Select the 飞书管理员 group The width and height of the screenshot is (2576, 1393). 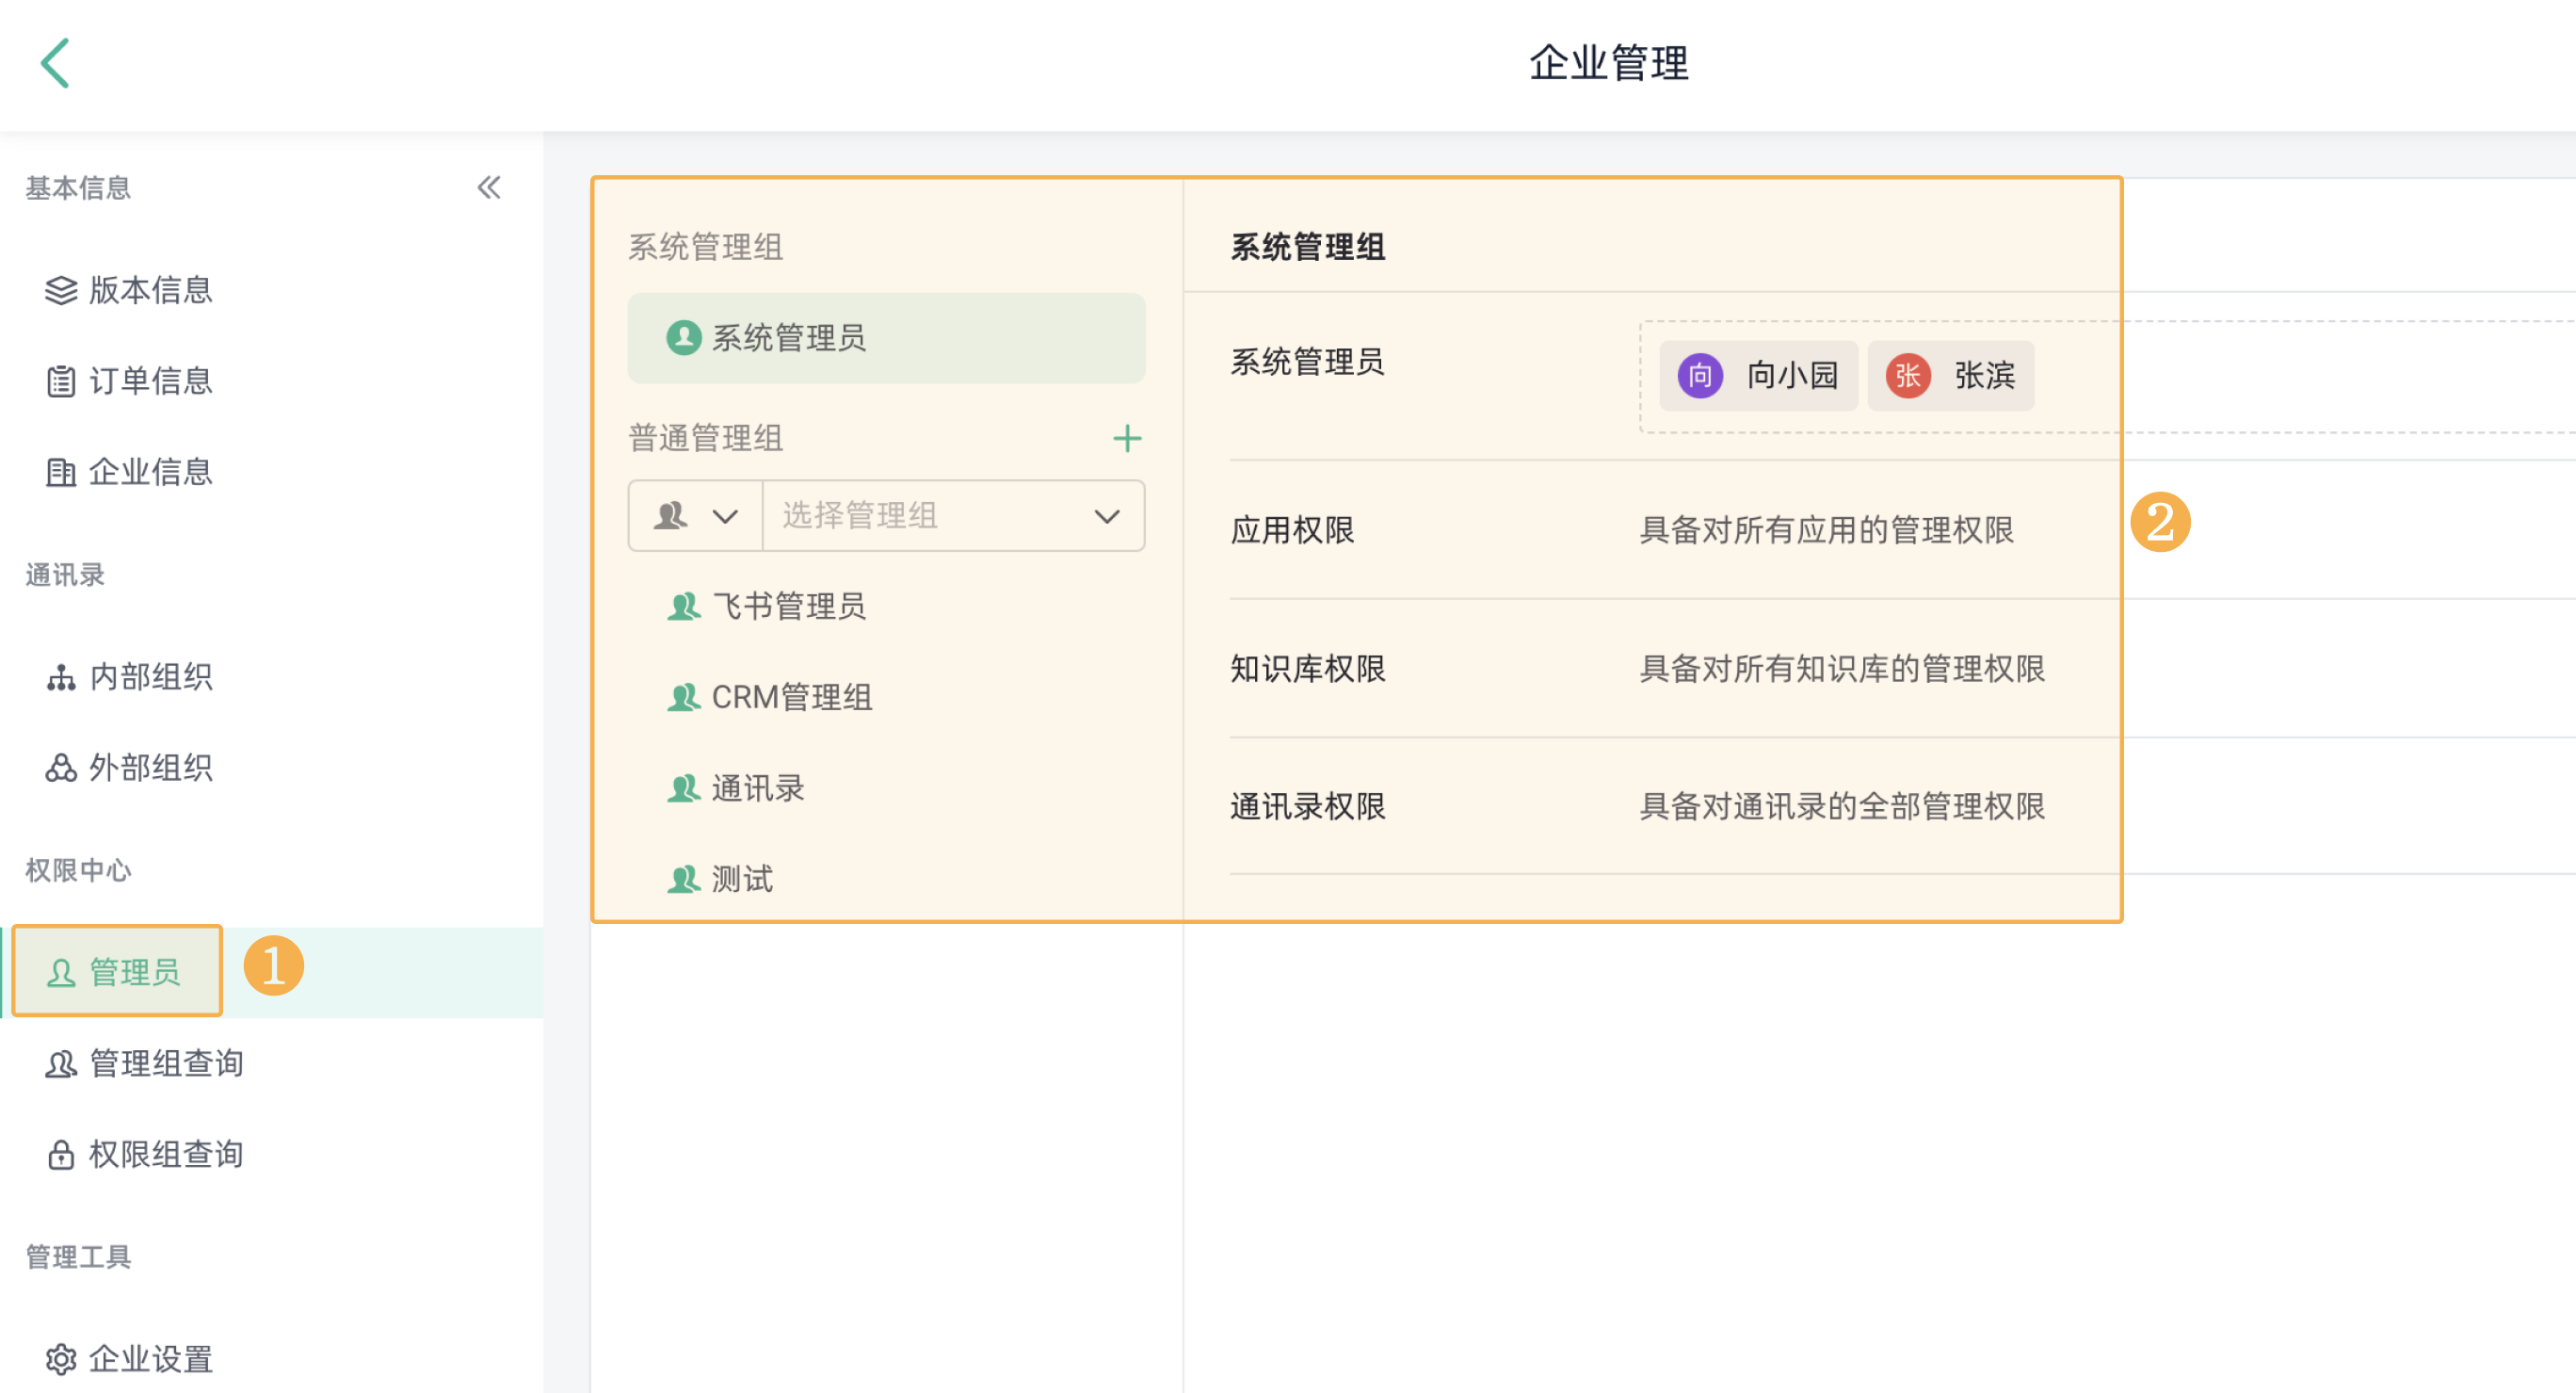(x=787, y=606)
